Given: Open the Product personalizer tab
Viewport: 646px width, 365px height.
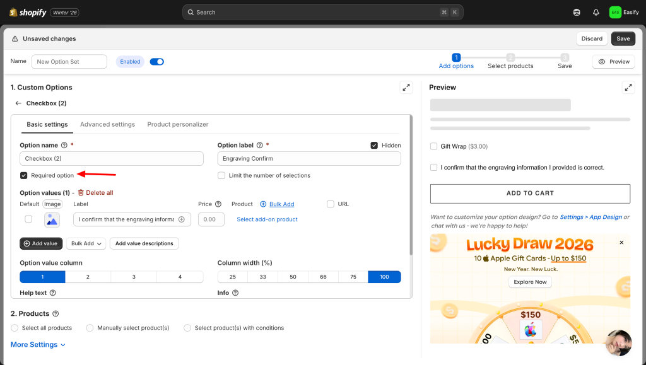Looking at the screenshot, I should pos(178,125).
